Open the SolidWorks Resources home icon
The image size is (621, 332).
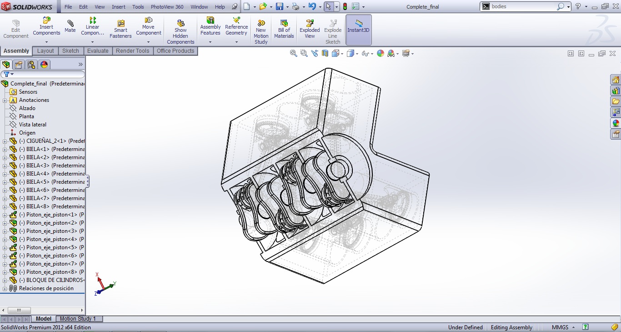pos(616,80)
